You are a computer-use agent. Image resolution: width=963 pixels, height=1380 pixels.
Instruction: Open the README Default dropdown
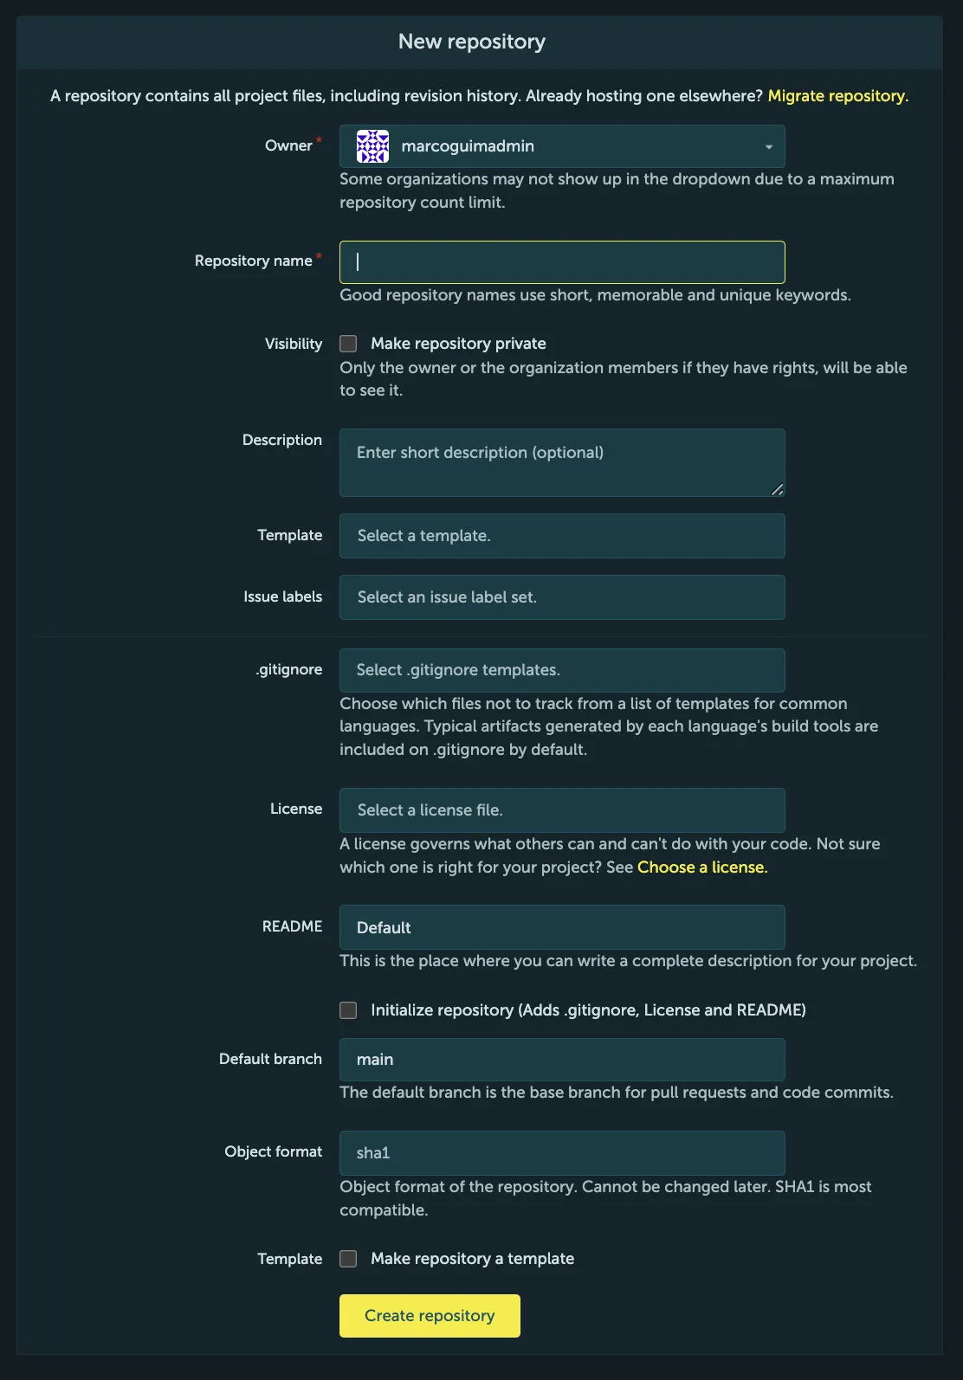[x=562, y=927]
